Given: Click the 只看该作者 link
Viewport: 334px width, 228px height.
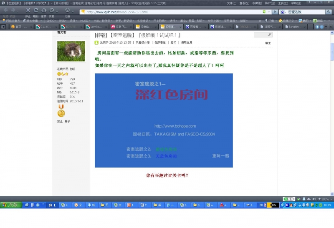Looking at the screenshot, I should pos(143,43).
